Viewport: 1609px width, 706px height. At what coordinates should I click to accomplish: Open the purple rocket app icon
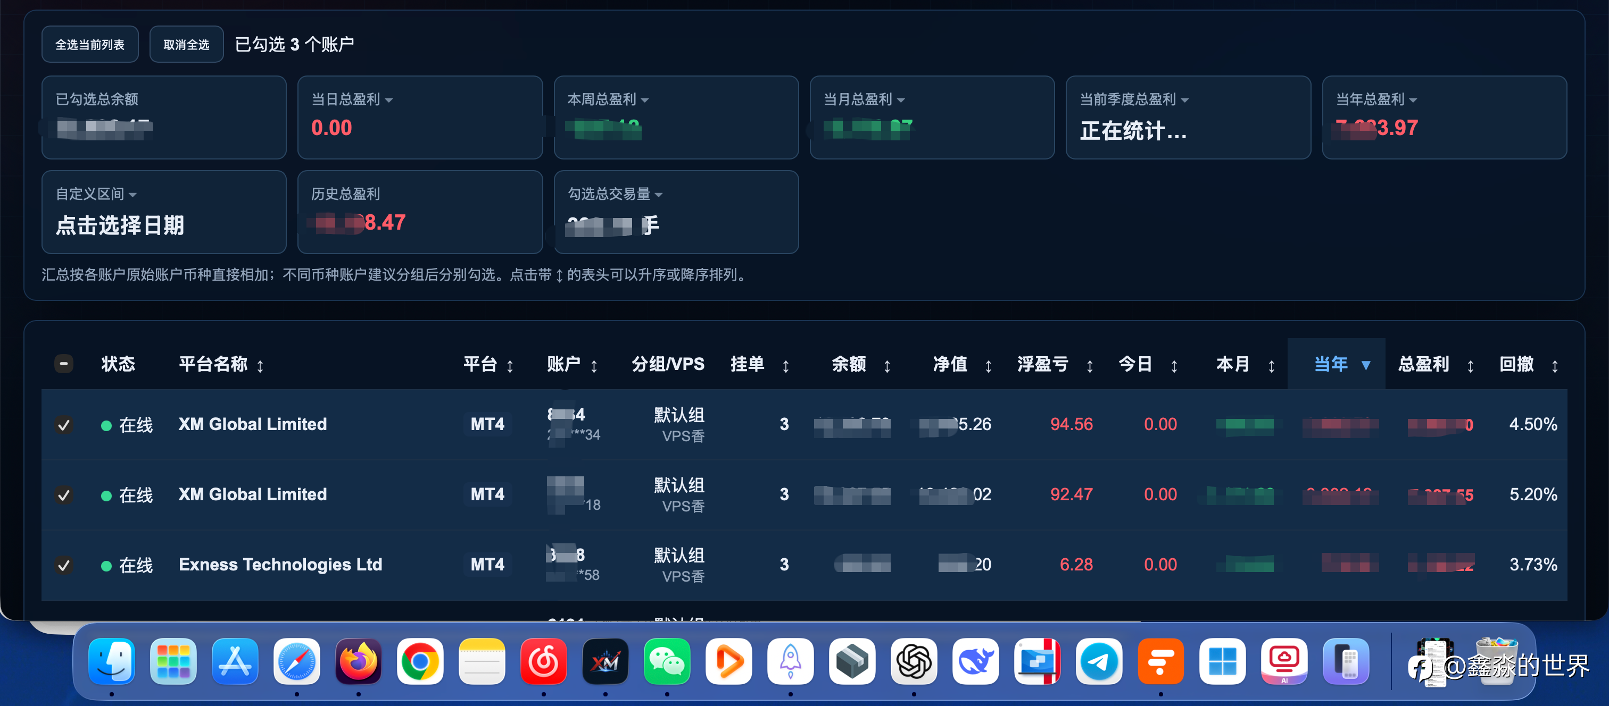(x=791, y=661)
